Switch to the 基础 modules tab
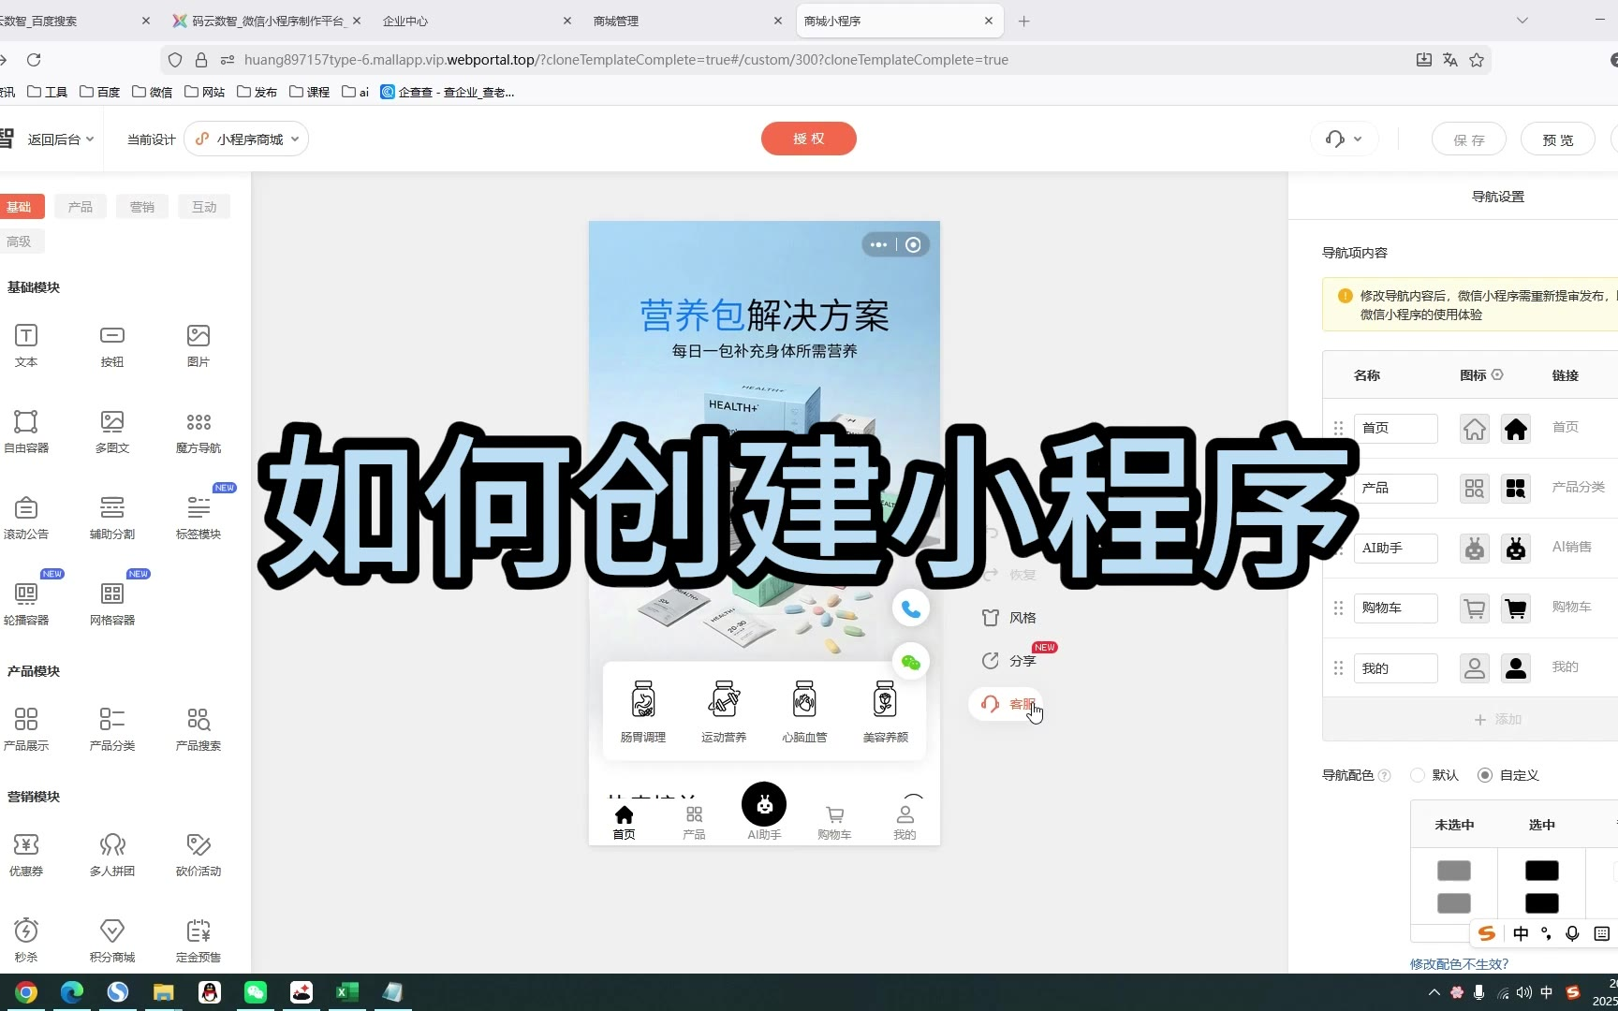The width and height of the screenshot is (1618, 1011). pos(19,207)
